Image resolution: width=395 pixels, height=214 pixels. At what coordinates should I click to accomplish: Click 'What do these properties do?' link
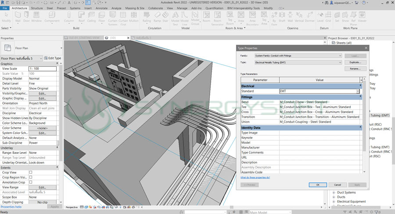click(x=255, y=177)
